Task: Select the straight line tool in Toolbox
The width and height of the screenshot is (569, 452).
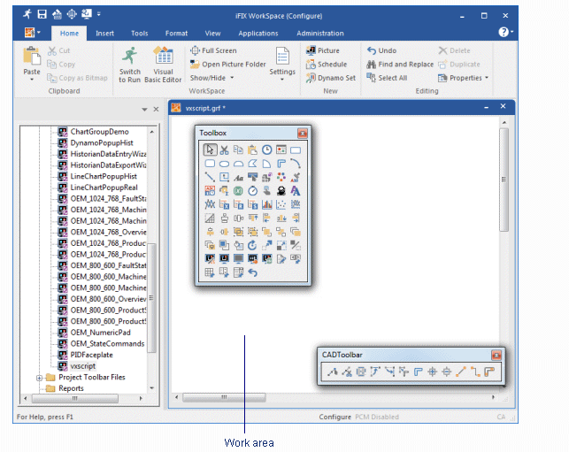Action: pyautogui.click(x=210, y=177)
